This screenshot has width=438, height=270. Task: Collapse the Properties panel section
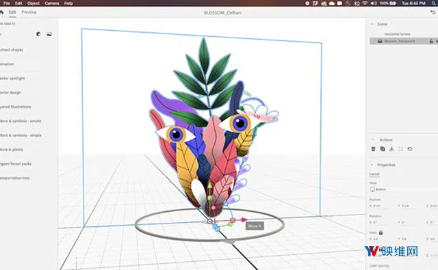(x=372, y=165)
